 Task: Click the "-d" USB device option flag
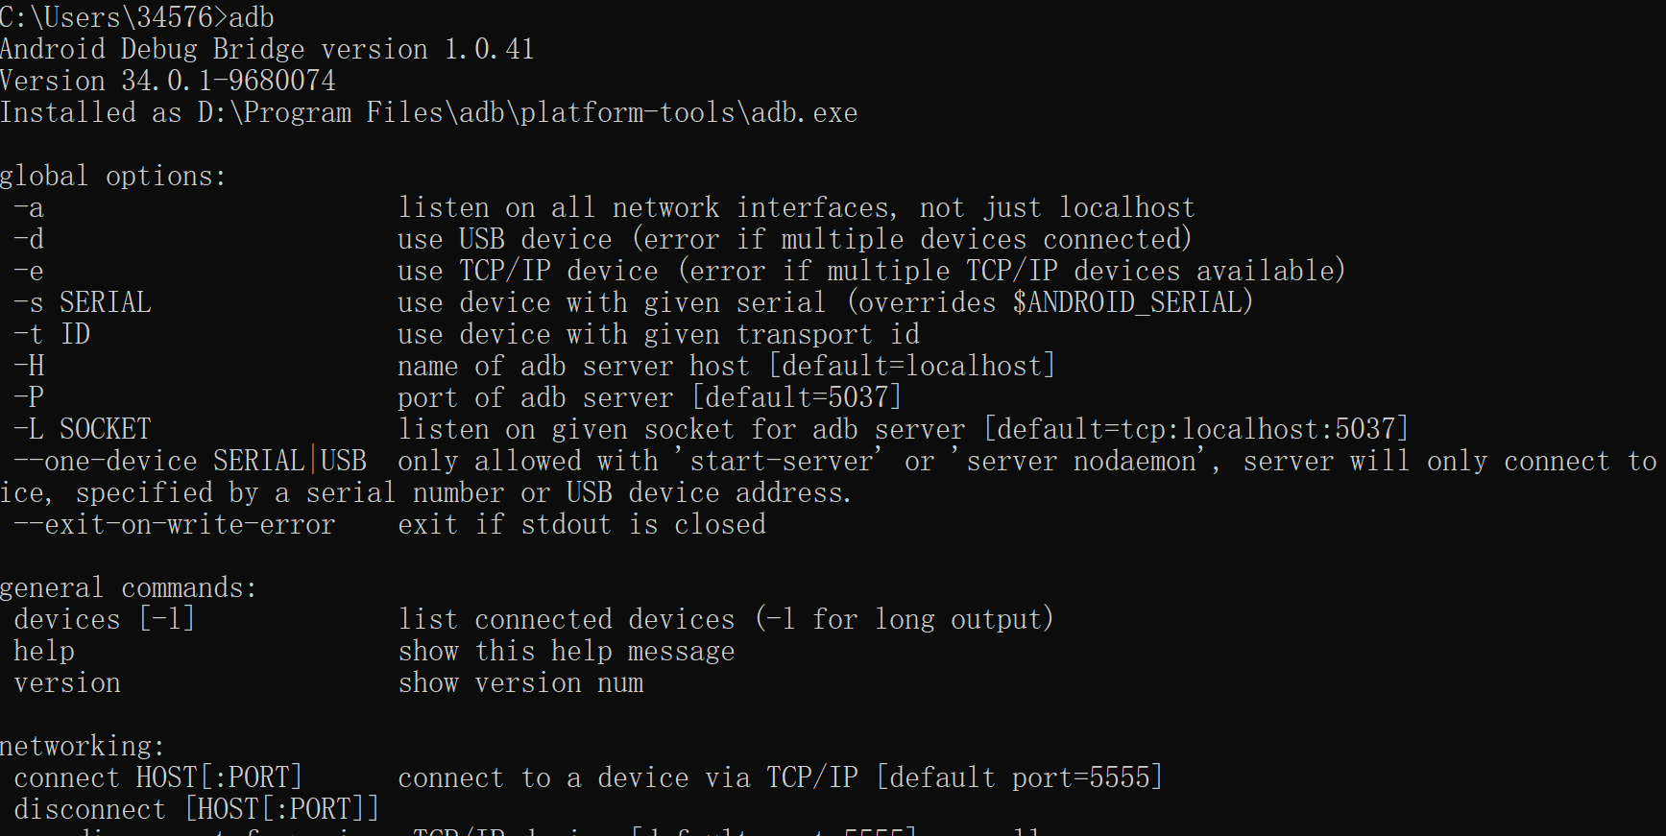(29, 239)
